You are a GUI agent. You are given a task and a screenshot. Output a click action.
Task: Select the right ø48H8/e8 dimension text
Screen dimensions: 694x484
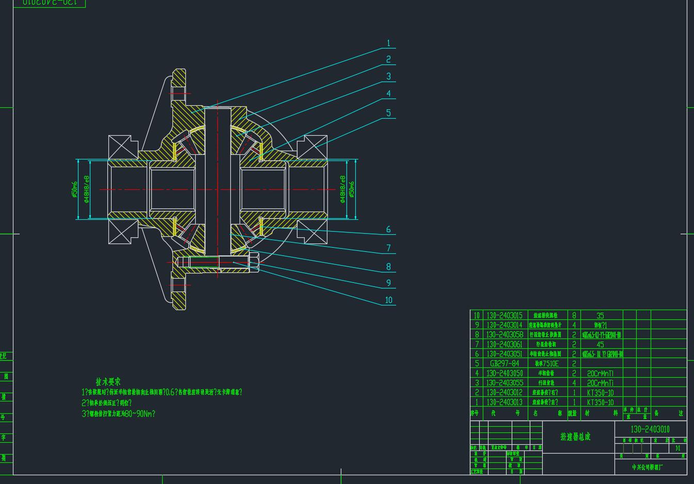[342, 189]
